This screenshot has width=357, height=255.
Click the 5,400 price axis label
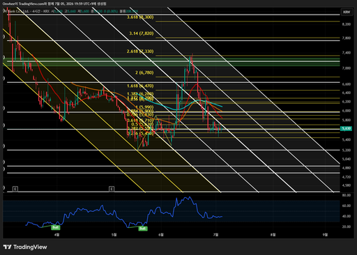coord(347,140)
